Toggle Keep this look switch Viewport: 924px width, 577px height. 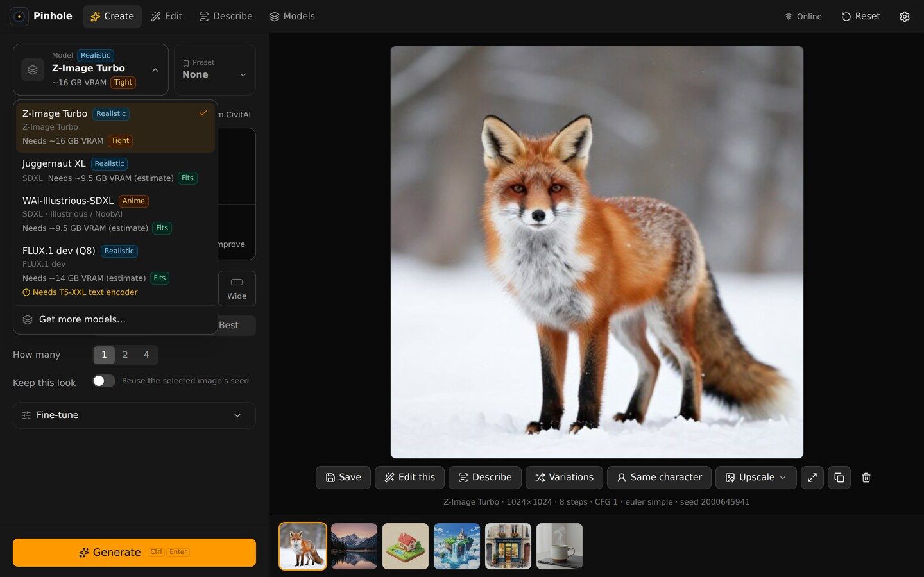pyautogui.click(x=104, y=381)
